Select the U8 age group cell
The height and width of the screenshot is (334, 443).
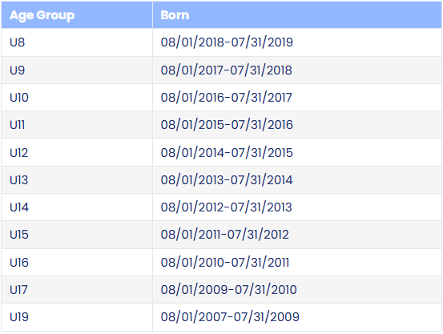tap(77, 42)
